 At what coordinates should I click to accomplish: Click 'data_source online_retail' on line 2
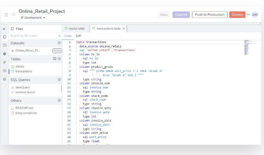100,46
